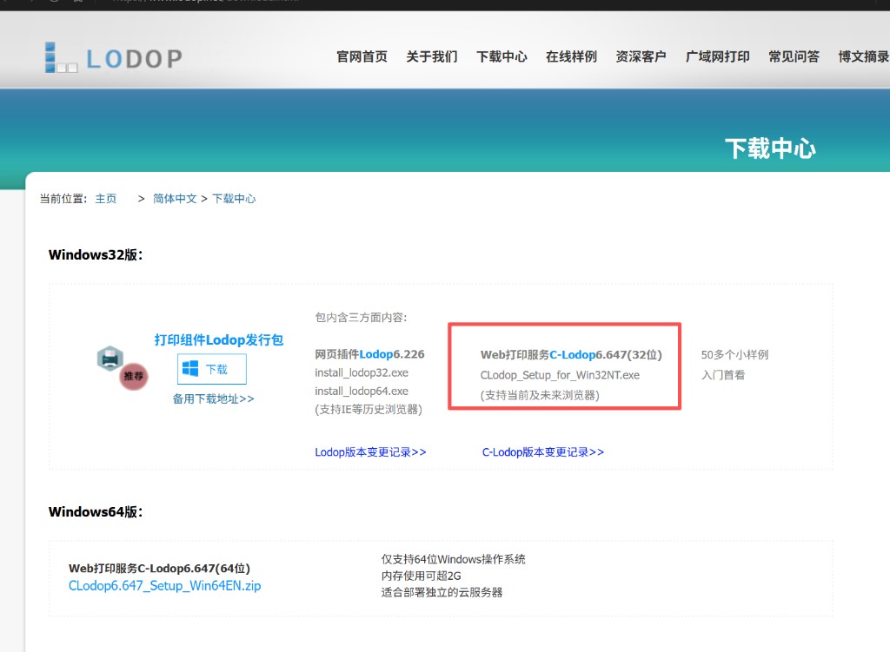Image resolution: width=890 pixels, height=652 pixels.
Task: Open the 博文摘录 menu item
Action: [863, 56]
